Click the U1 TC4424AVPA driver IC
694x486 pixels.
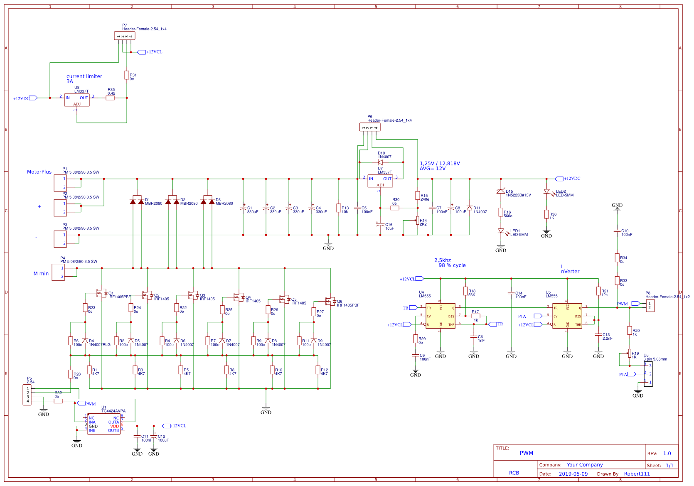point(103,424)
